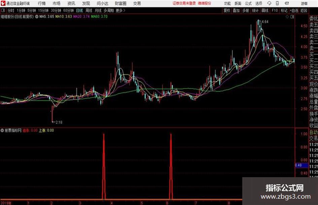Viewport: 318px width, 205px height.
Task: Open the 发现 menu
Action: click(86, 3)
